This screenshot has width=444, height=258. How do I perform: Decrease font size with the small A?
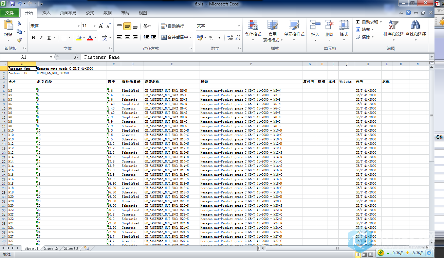pos(108,26)
